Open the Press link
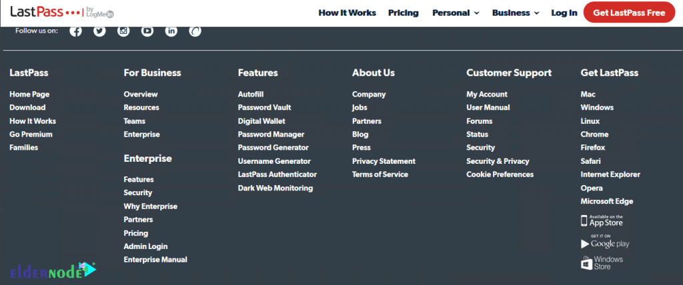 click(362, 148)
